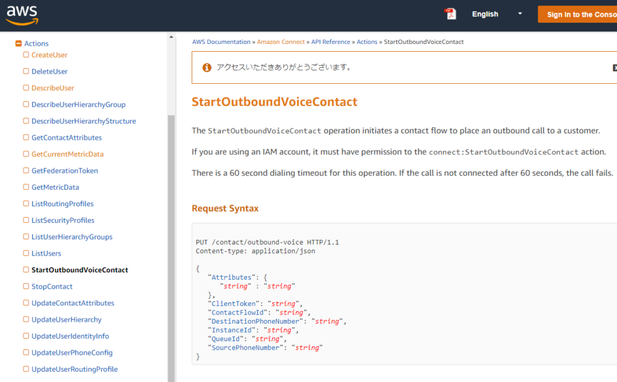Open UpdateUserRoutingProfile page

(x=74, y=369)
